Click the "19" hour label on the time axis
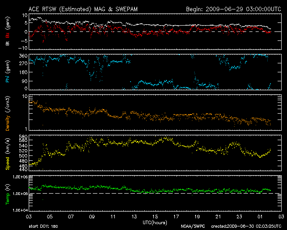 click(x=197, y=217)
